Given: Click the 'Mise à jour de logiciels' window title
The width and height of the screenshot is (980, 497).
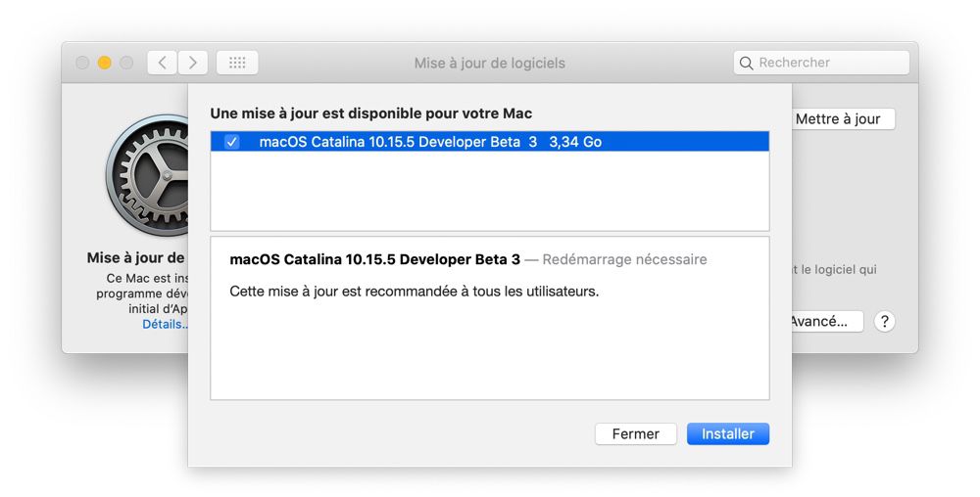Looking at the screenshot, I should point(489,63).
